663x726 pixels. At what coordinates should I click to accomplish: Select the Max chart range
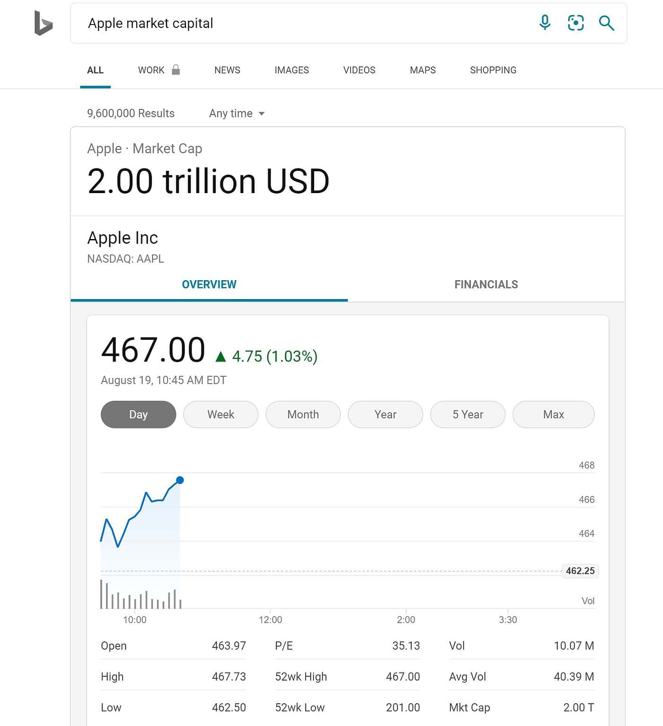pyautogui.click(x=553, y=414)
